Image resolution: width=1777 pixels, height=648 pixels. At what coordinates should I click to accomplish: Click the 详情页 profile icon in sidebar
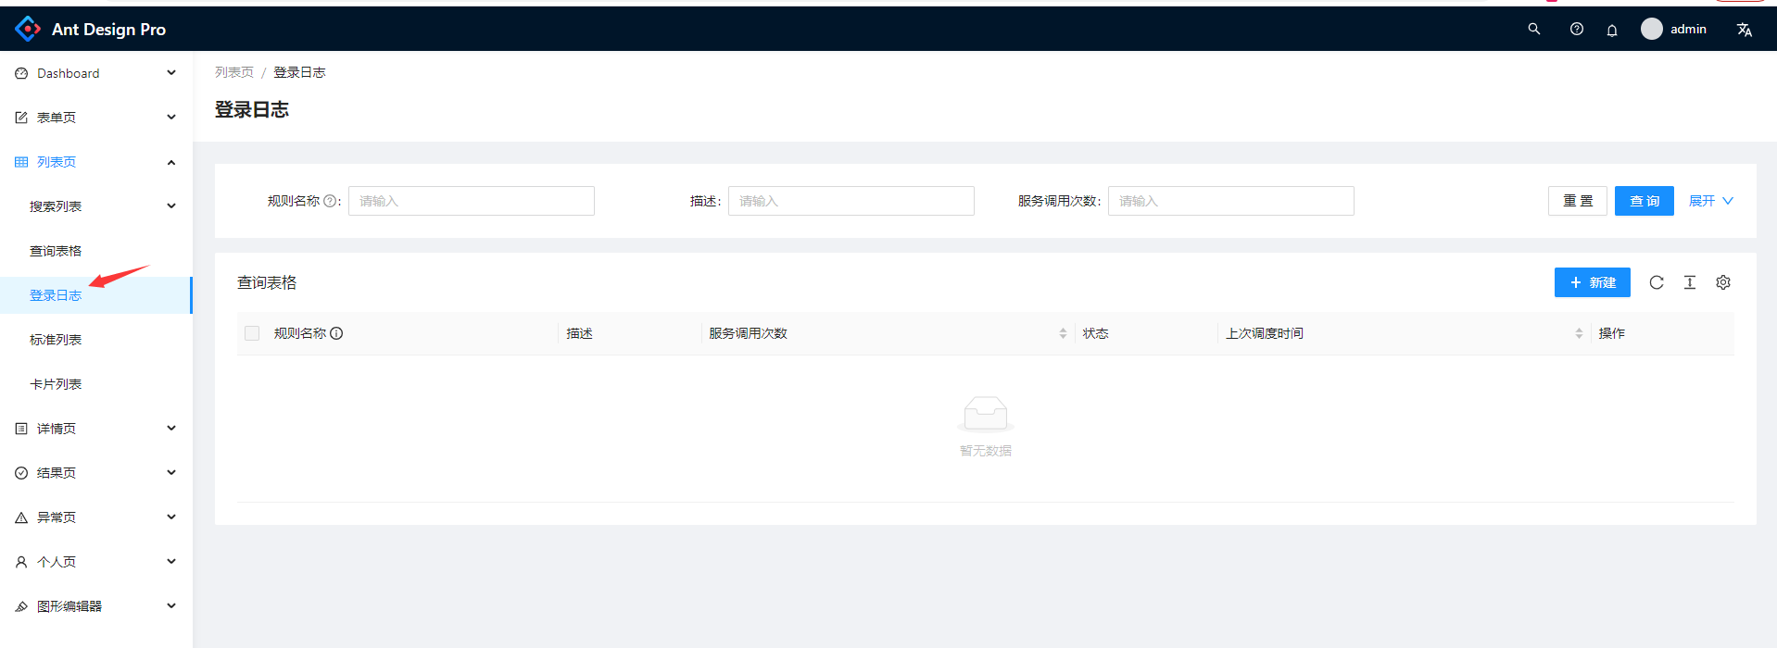[x=21, y=429]
